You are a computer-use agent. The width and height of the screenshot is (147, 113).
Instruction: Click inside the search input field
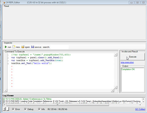59,47
